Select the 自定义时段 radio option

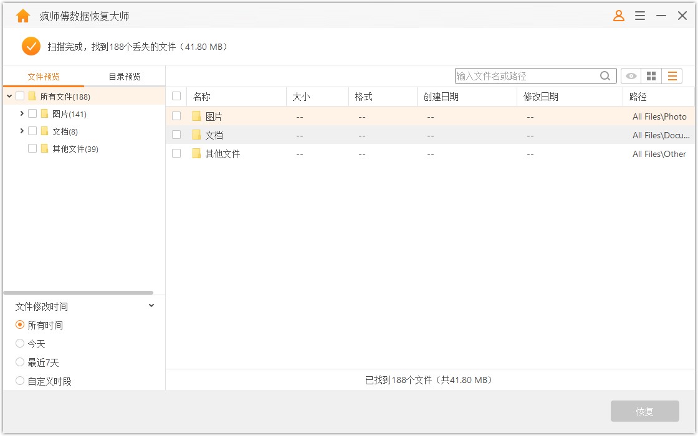point(19,381)
